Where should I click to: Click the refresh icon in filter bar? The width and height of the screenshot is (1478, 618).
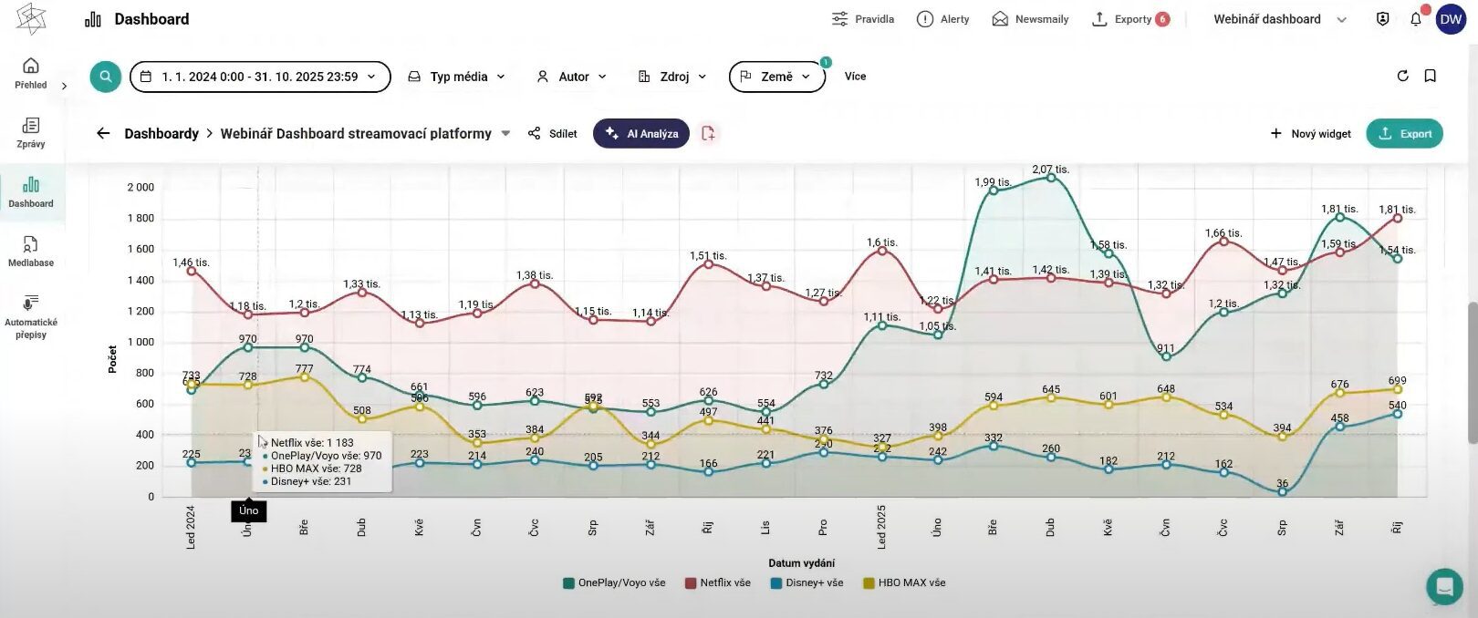(1402, 76)
